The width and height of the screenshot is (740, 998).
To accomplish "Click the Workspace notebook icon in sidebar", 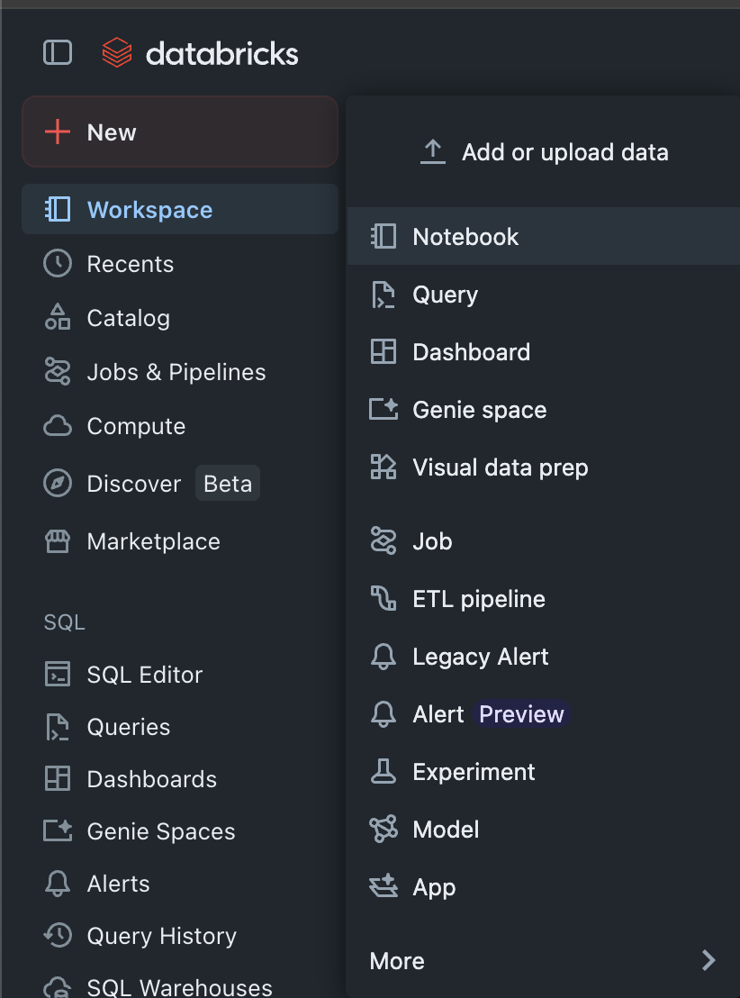I will [58, 209].
